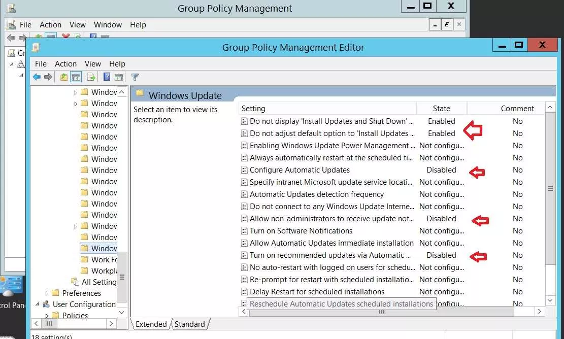
Task: Open the editor's Help menu
Action: tap(117, 63)
